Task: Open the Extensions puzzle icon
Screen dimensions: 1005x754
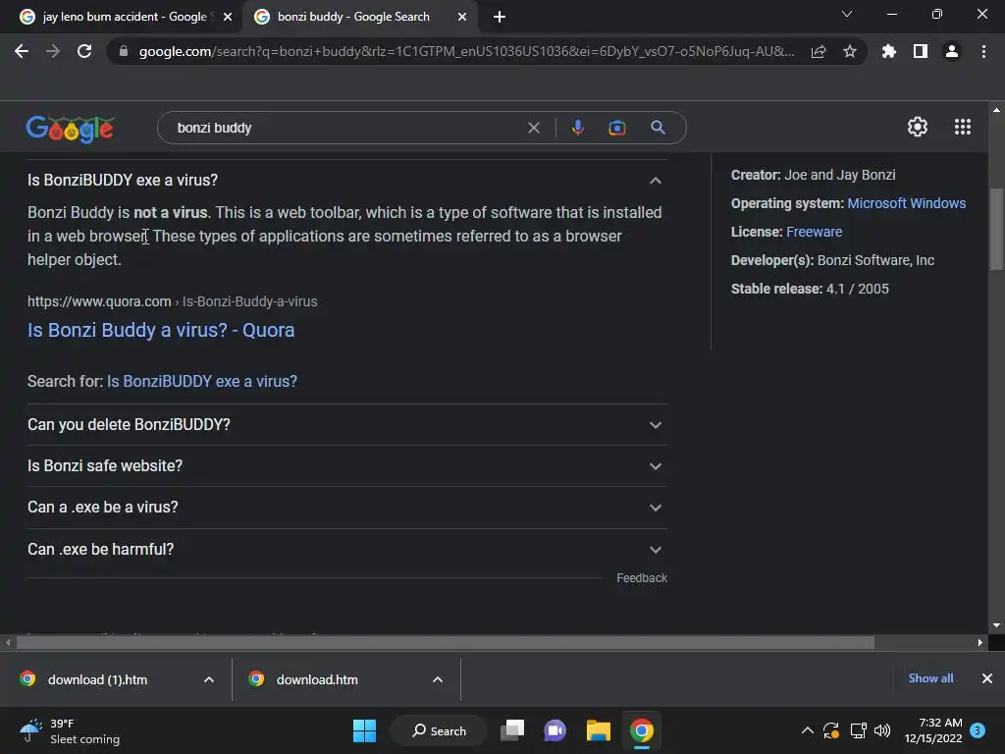Action: coord(889,51)
